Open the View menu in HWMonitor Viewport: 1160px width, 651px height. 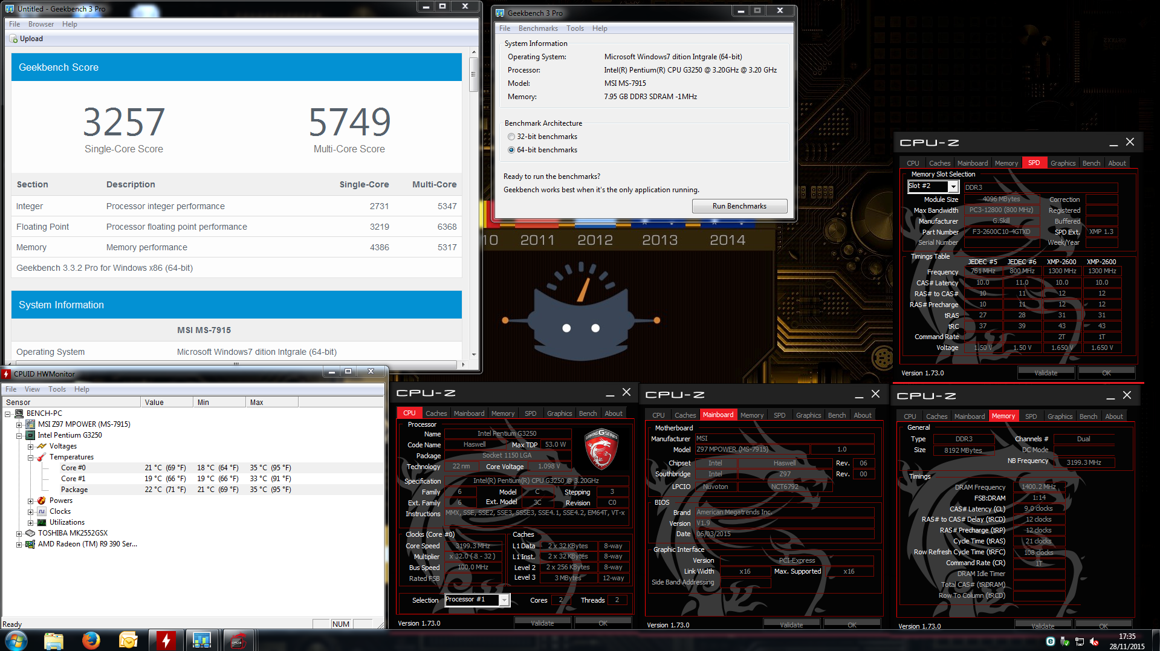[x=32, y=389]
